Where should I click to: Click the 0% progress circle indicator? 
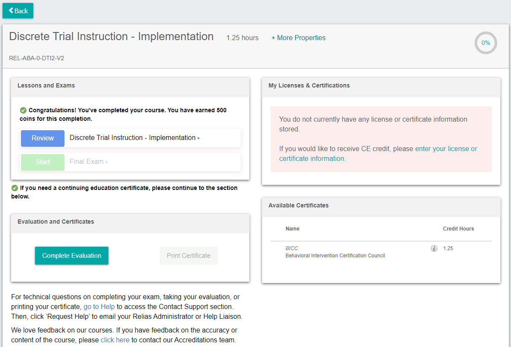coord(486,43)
